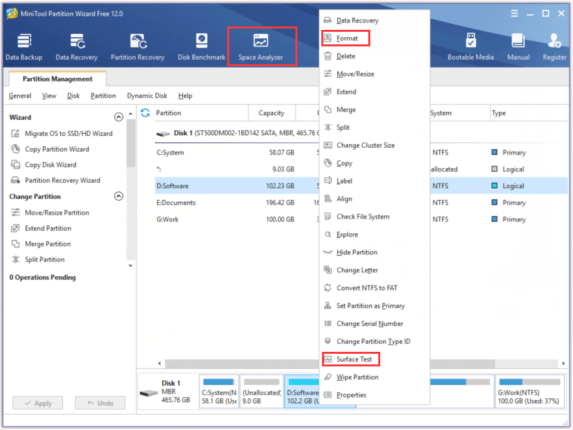Screen dimensions: 573x430
Task: Launch Migrate OS to SSD/HD Wizard
Action: tap(62, 133)
